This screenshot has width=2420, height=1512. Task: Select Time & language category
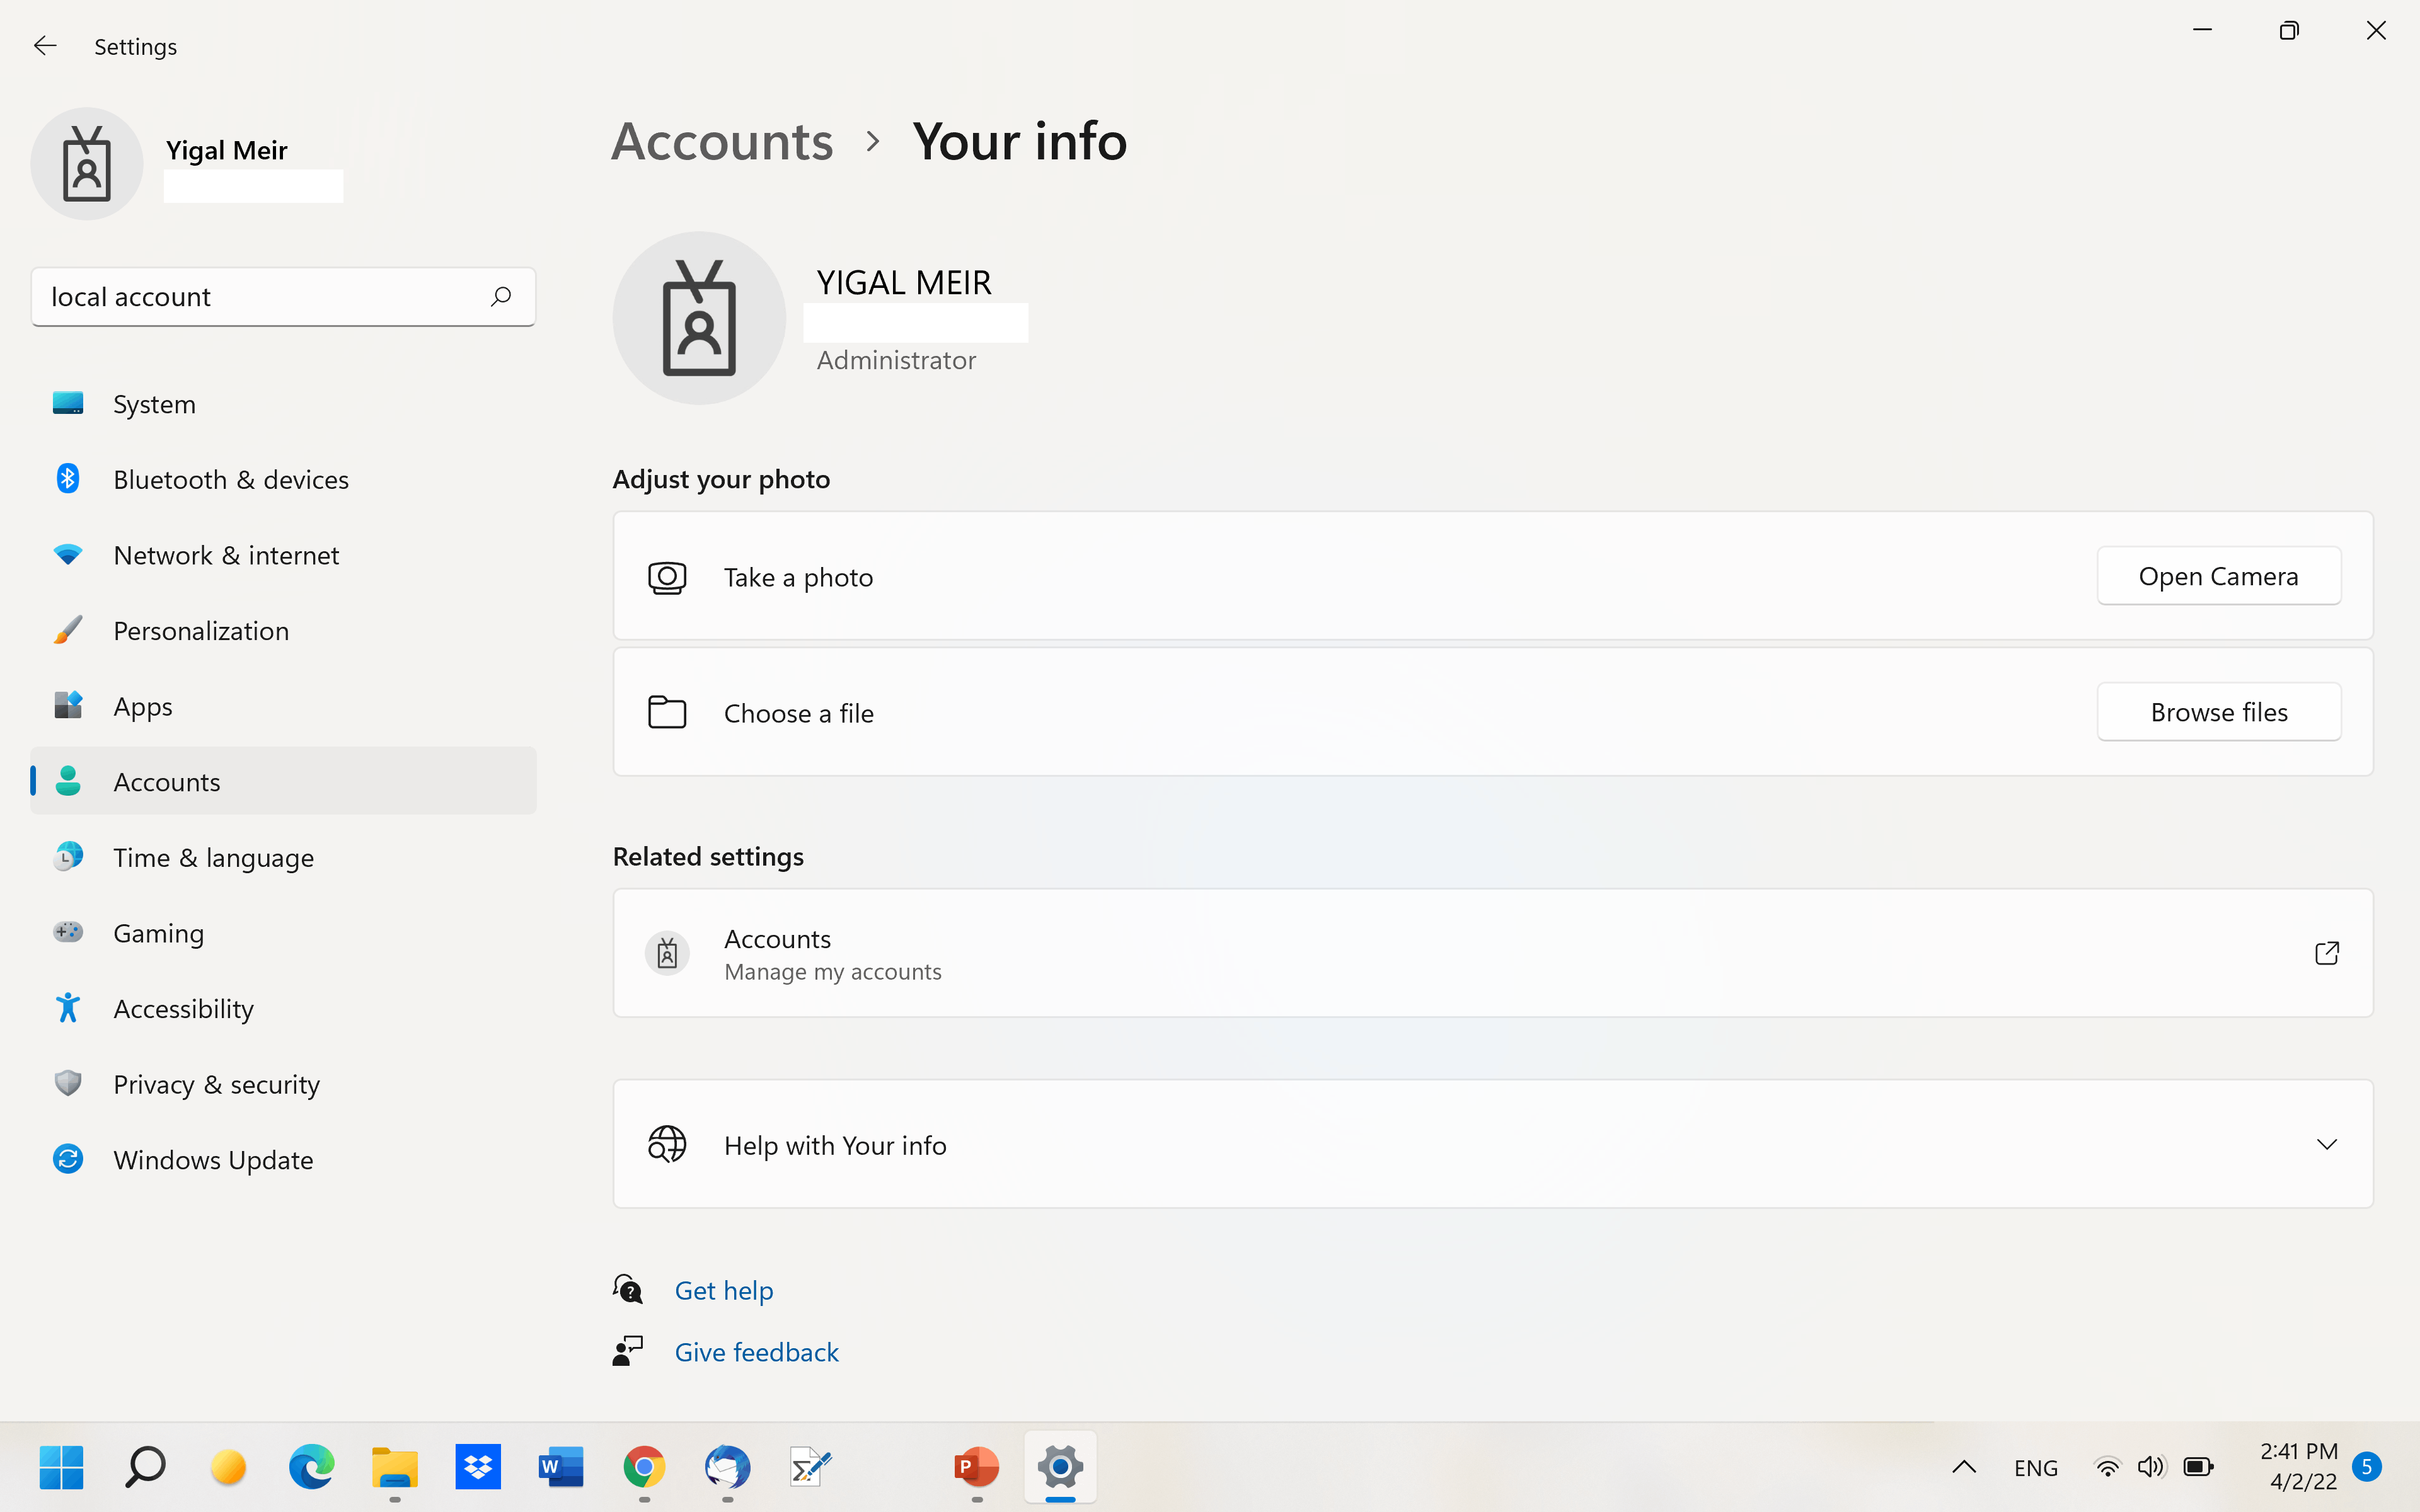pyautogui.click(x=283, y=857)
